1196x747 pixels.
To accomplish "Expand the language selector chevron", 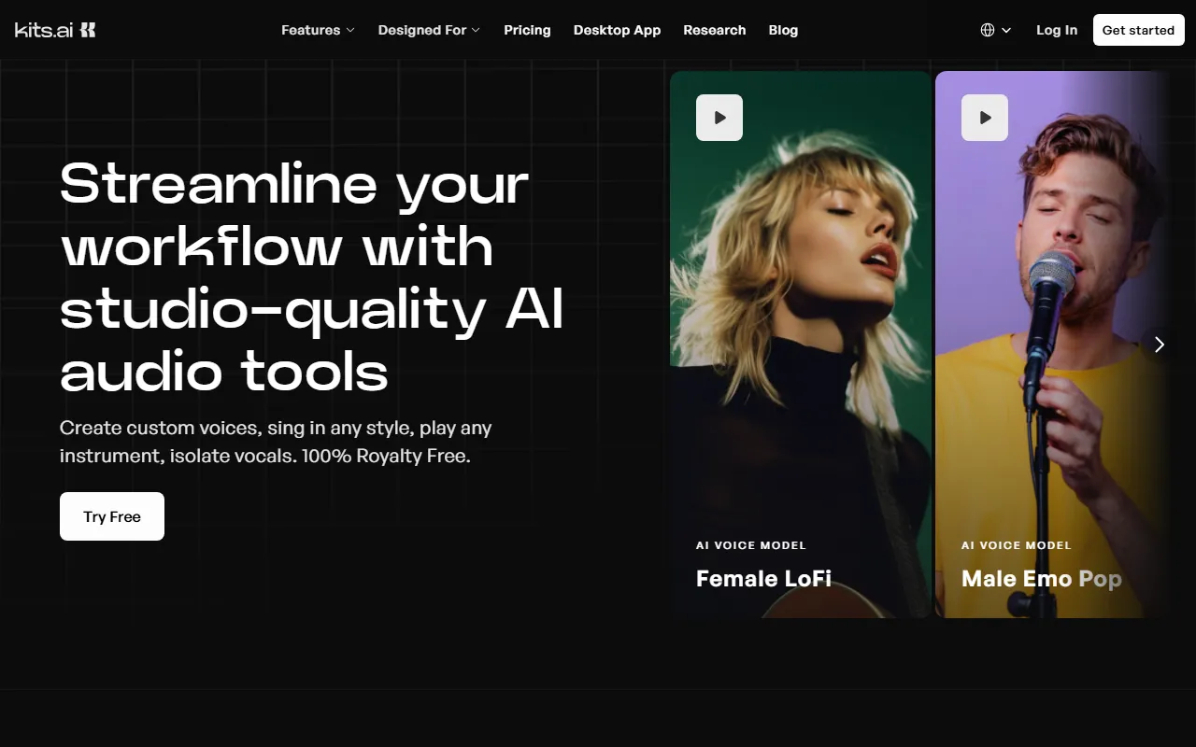I will 1006,30.
